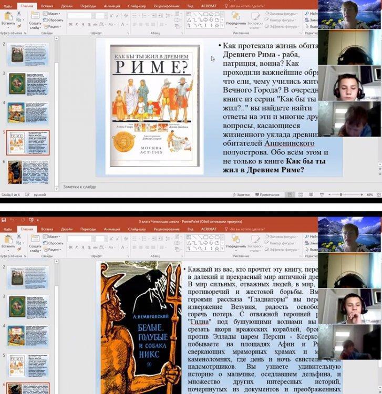Click Create Slide icon in top window
Screen dimensions: 382x394
click(x=35, y=16)
